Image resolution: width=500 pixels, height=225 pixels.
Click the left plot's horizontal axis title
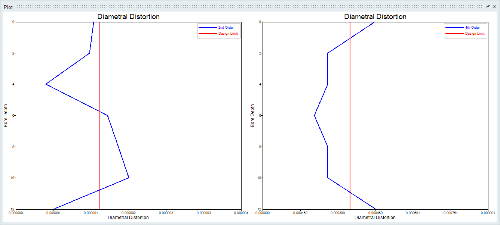(x=128, y=218)
